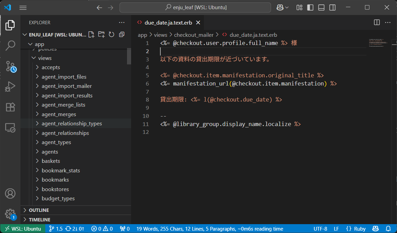Expand the OUTLINE section

point(76,210)
